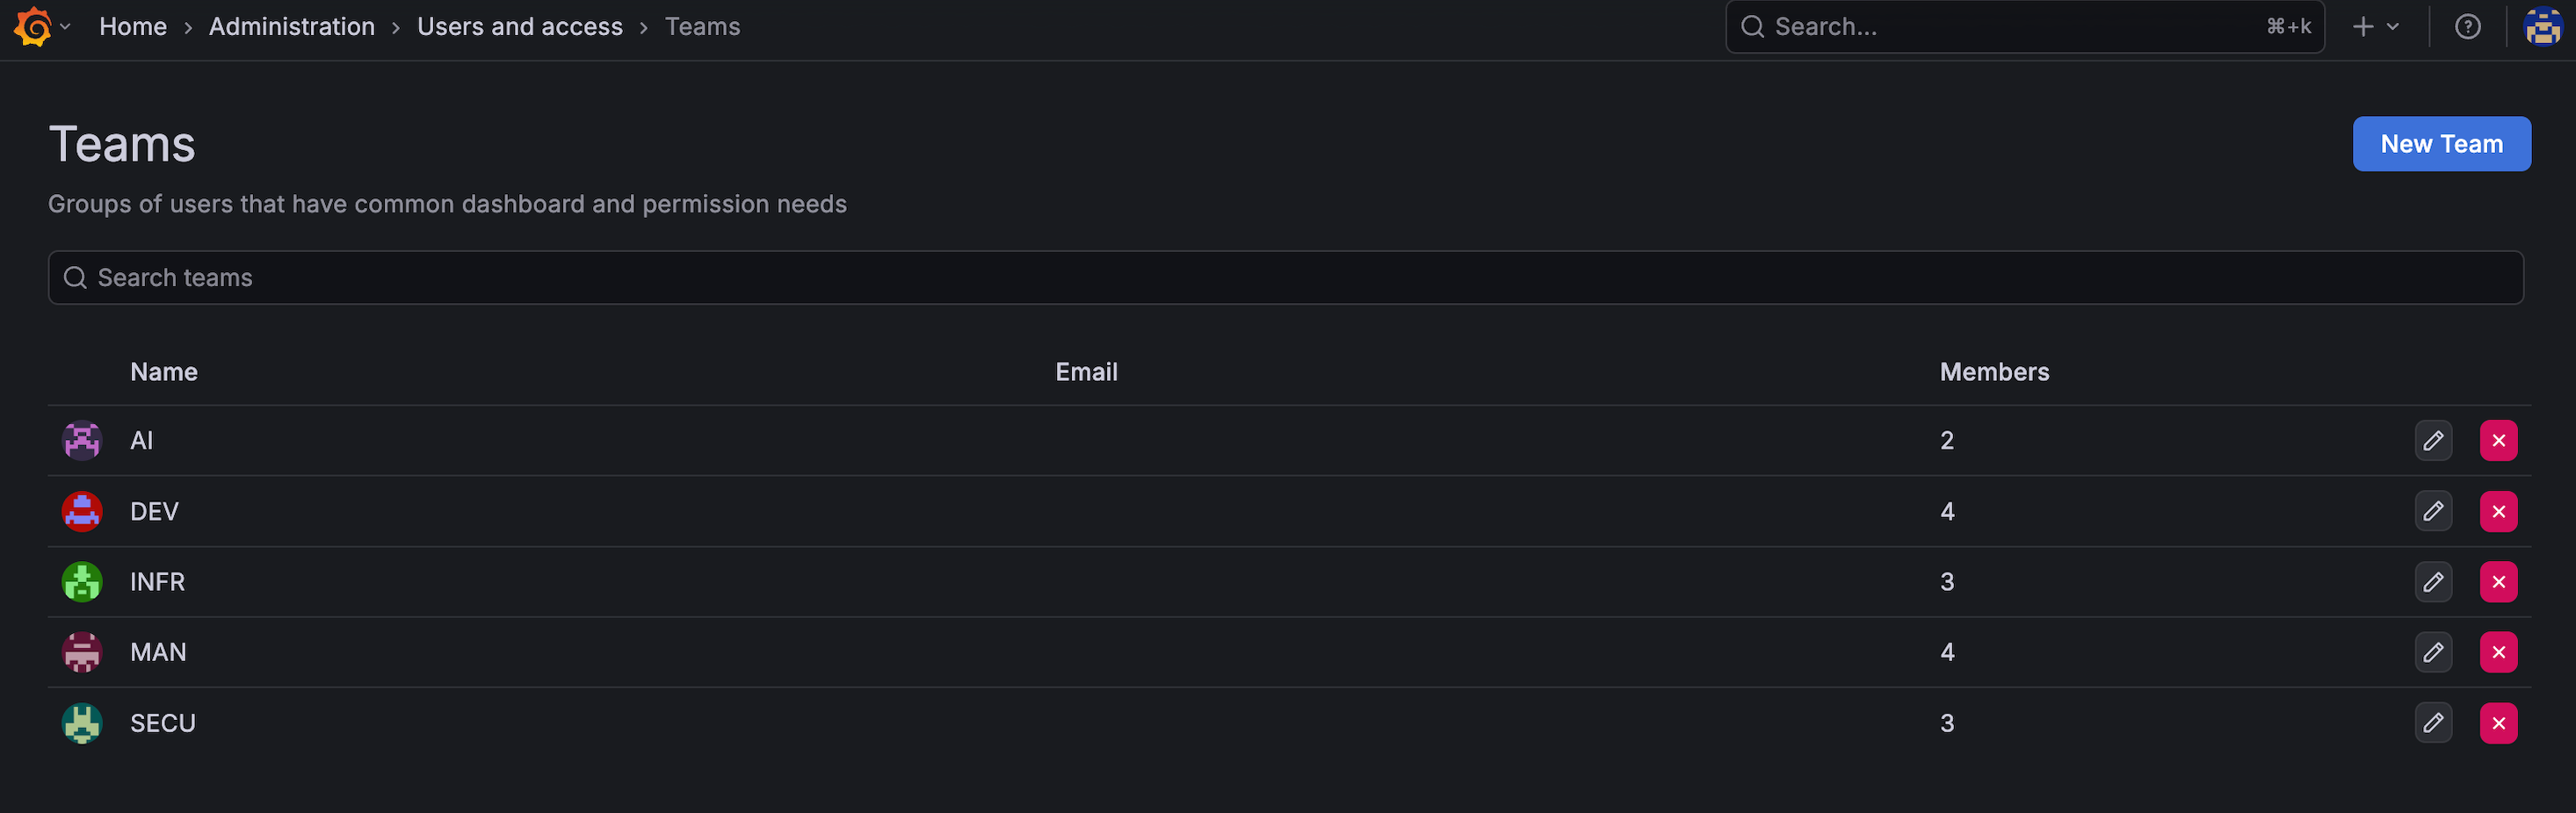
Task: Expand the dropdown next to the Grafana logo
Action: (x=63, y=27)
